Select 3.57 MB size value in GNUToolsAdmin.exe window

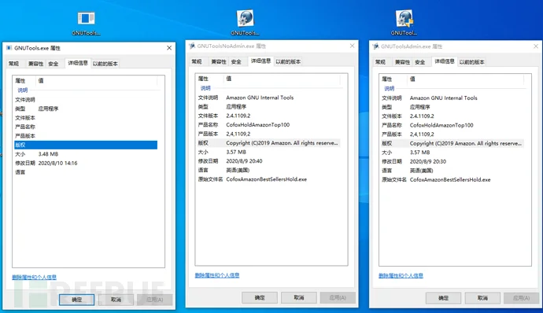tap(419, 153)
